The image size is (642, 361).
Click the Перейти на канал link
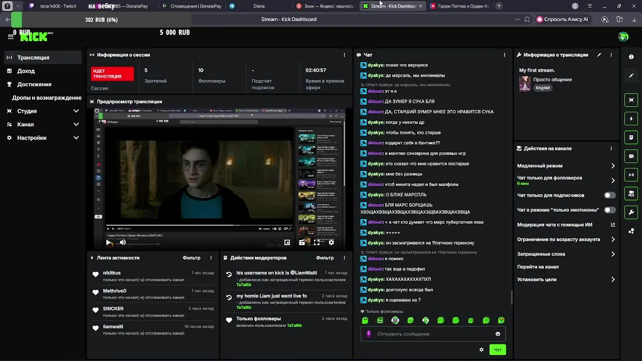[x=538, y=267]
